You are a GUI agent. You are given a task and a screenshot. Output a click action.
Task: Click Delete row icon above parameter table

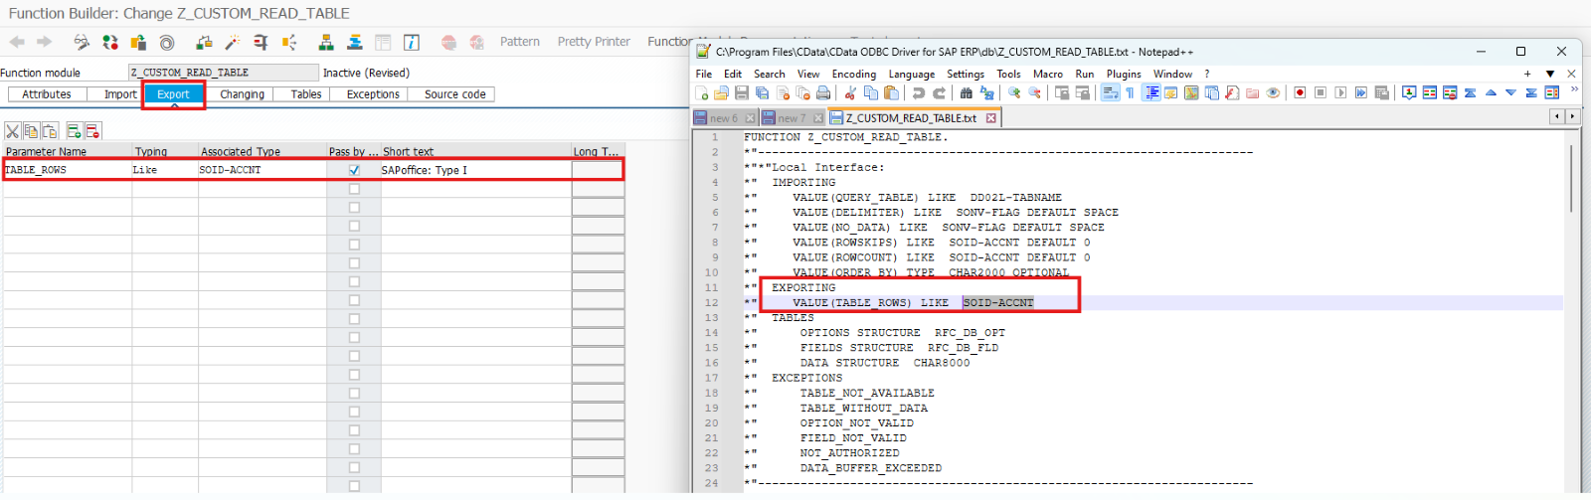pos(92,131)
